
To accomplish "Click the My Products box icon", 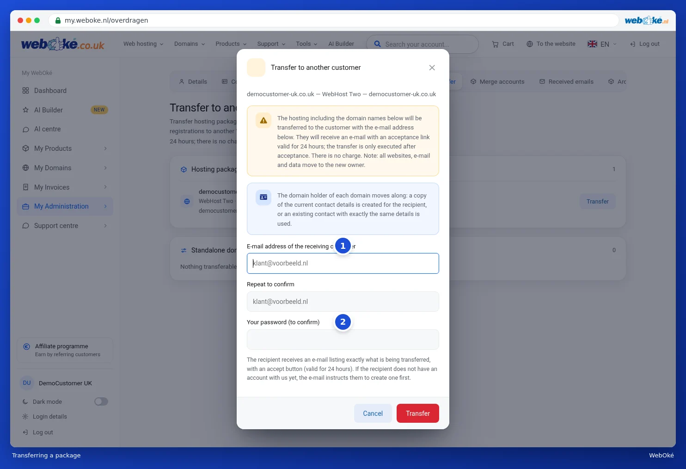I will point(25,148).
